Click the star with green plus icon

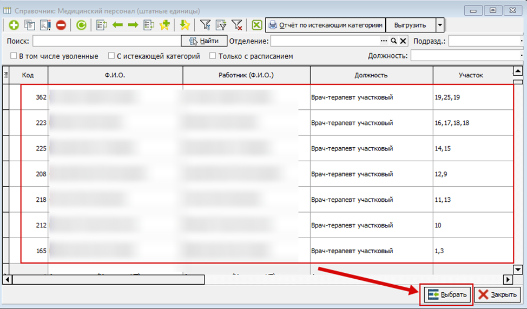pos(164,25)
